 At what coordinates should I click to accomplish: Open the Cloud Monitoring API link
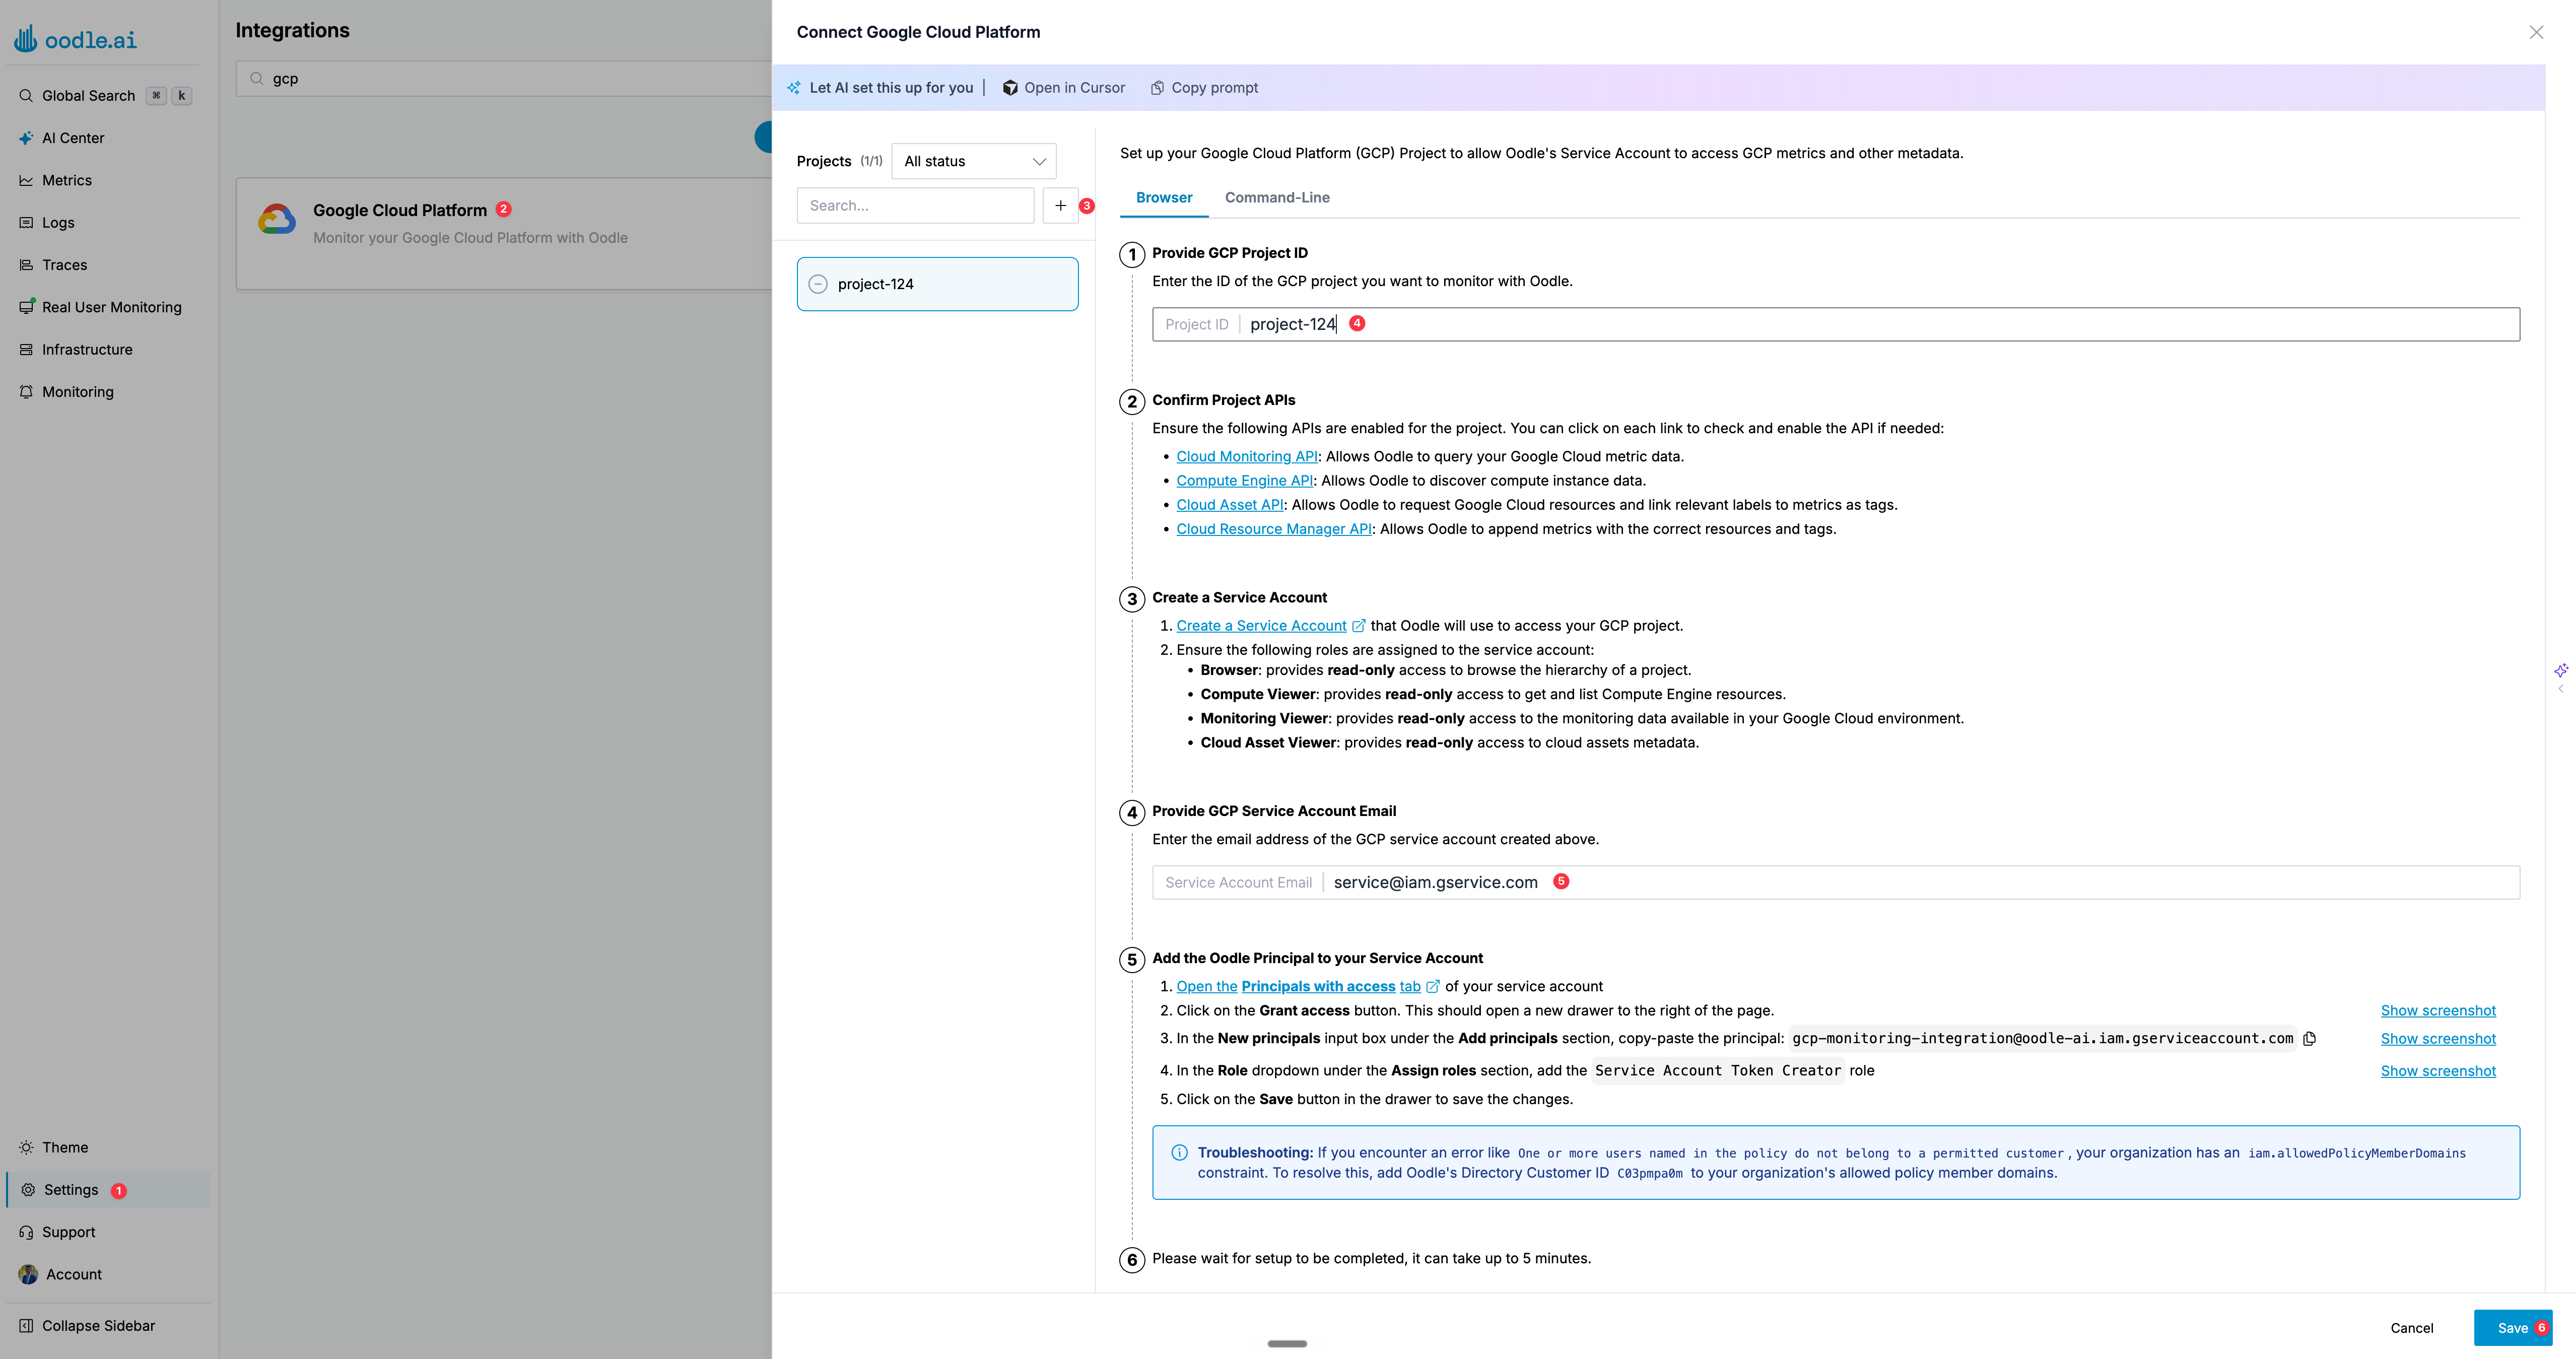coord(1246,457)
